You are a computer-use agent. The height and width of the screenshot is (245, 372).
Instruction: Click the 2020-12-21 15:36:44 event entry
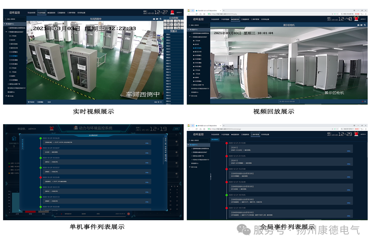pyautogui.click(x=291, y=188)
